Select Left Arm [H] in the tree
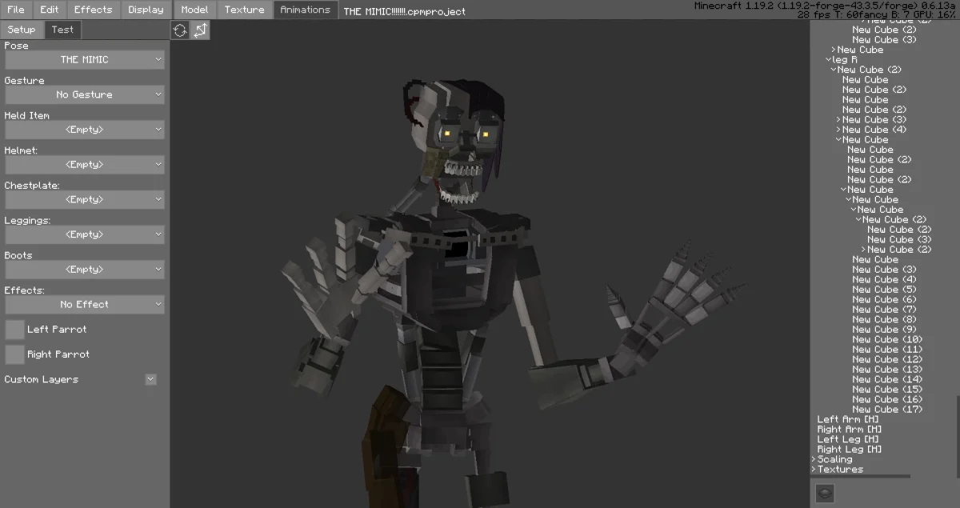Image resolution: width=960 pixels, height=508 pixels. pos(848,420)
